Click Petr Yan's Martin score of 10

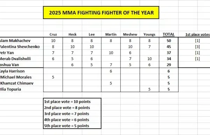click(x=111, y=53)
